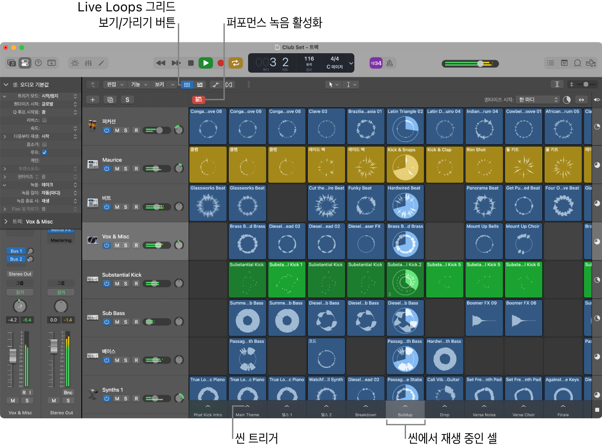
Task: Trigger the Breakdown scene
Action: [365, 410]
